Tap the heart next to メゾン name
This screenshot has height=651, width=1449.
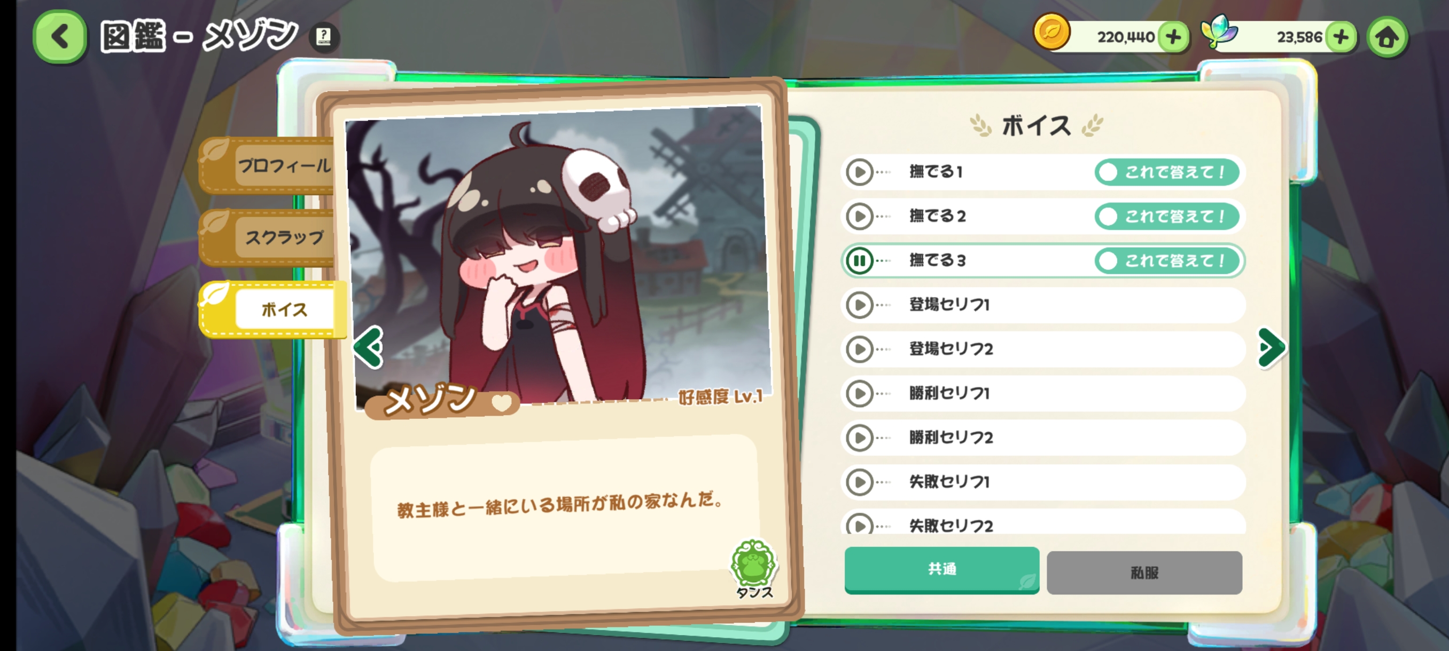point(502,402)
